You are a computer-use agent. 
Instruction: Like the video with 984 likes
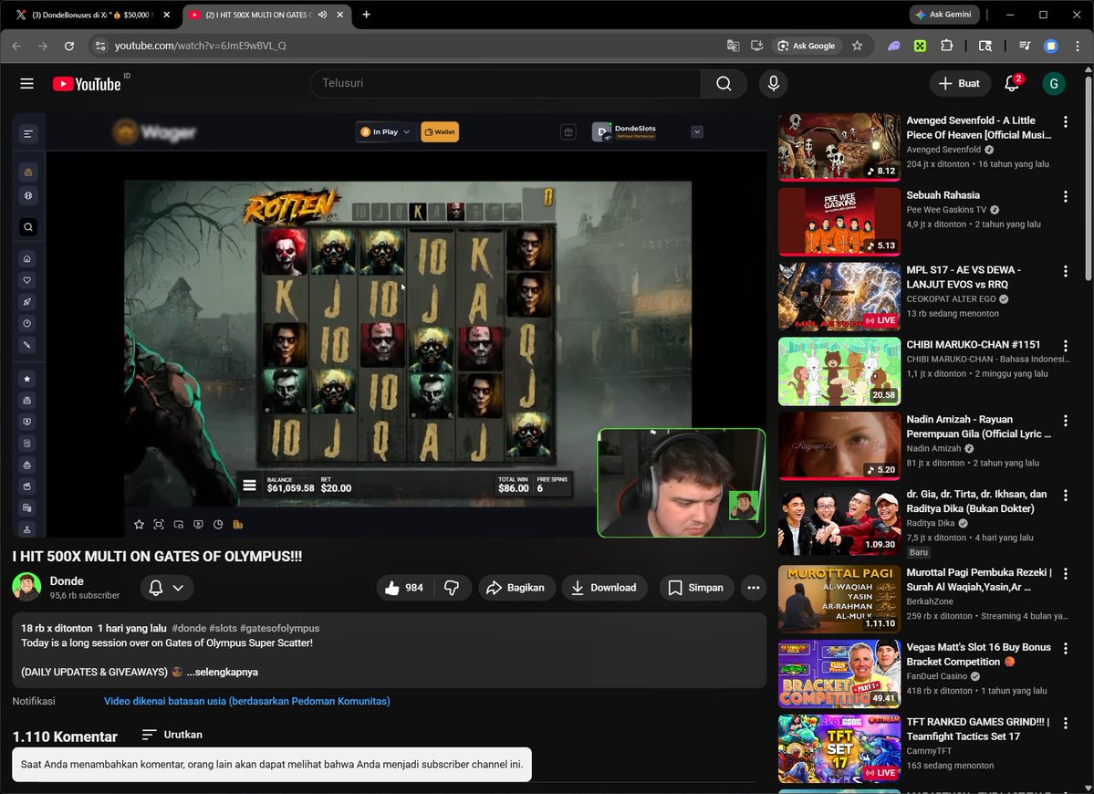pyautogui.click(x=405, y=588)
